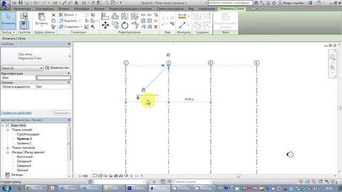
Task: Toggle Reveal Hidden Elements lightbulb
Action: pyautogui.click(x=131, y=175)
